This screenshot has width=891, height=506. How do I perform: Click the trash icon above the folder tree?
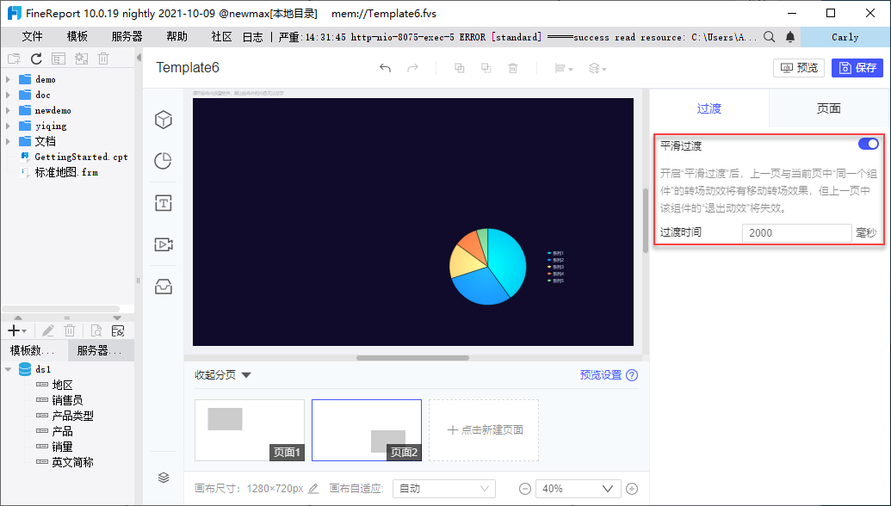pyautogui.click(x=103, y=59)
